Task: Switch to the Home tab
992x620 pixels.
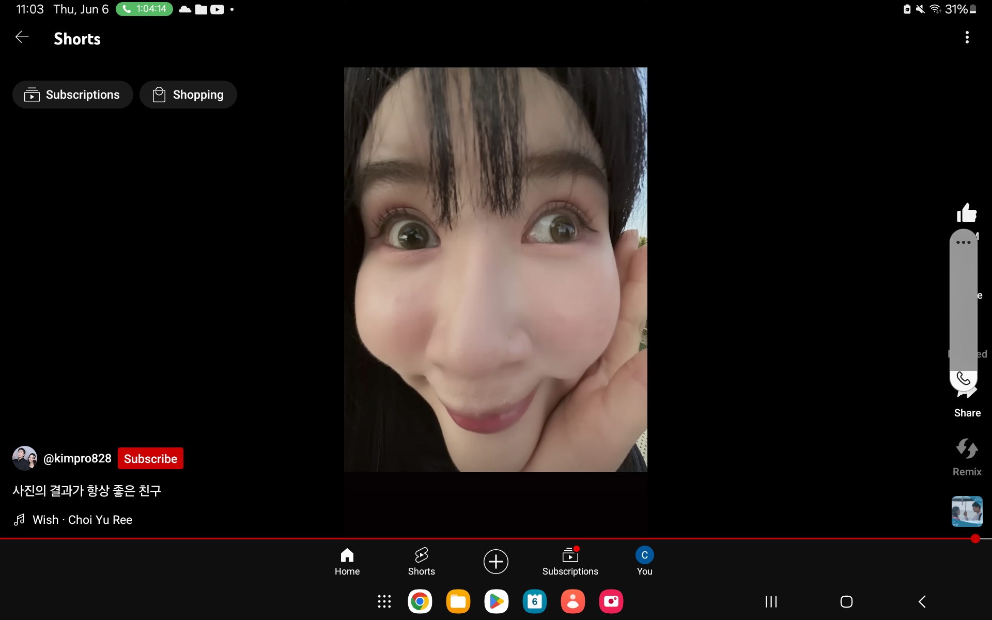Action: click(347, 561)
